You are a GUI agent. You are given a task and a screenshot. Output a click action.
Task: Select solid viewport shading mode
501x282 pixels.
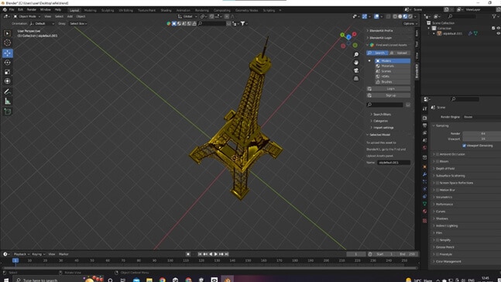(x=400, y=16)
